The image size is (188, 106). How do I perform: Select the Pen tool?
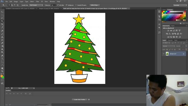2,56
